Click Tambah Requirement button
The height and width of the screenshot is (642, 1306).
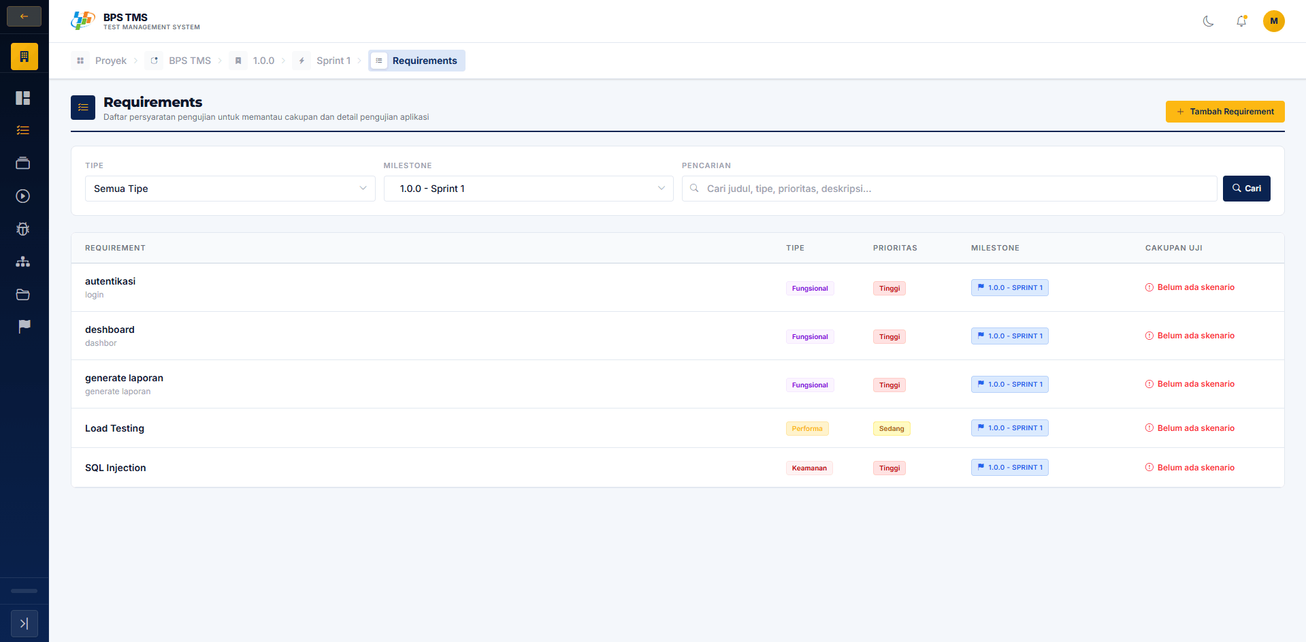(1225, 112)
